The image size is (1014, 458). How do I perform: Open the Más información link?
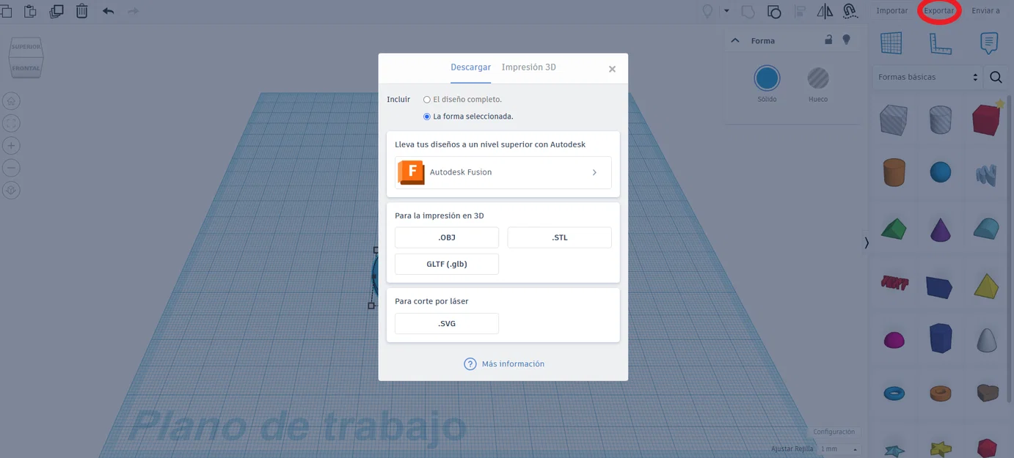(504, 364)
